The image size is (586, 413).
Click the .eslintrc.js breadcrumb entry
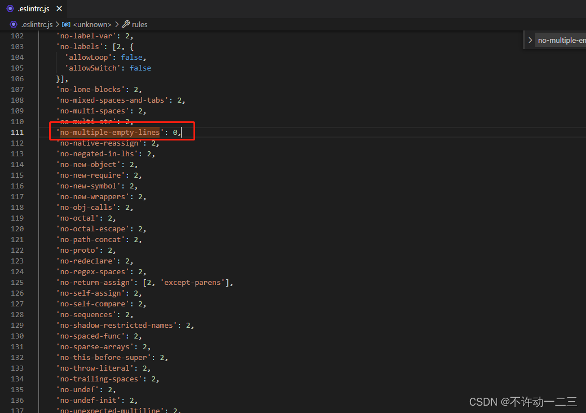36,24
